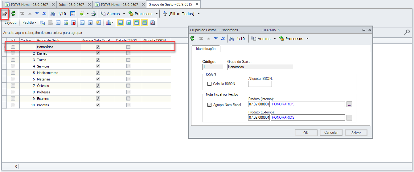414x172 pixels.
Task: Expand the Processos dropdown in main toolbar
Action: [x=157, y=14]
